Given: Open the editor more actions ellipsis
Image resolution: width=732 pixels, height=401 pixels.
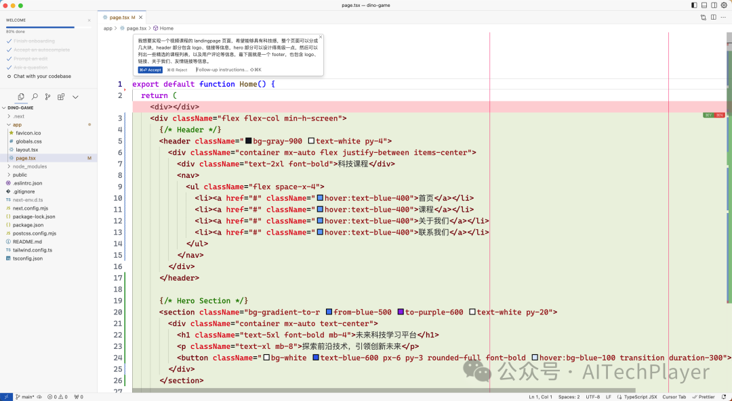Looking at the screenshot, I should click(x=723, y=17).
